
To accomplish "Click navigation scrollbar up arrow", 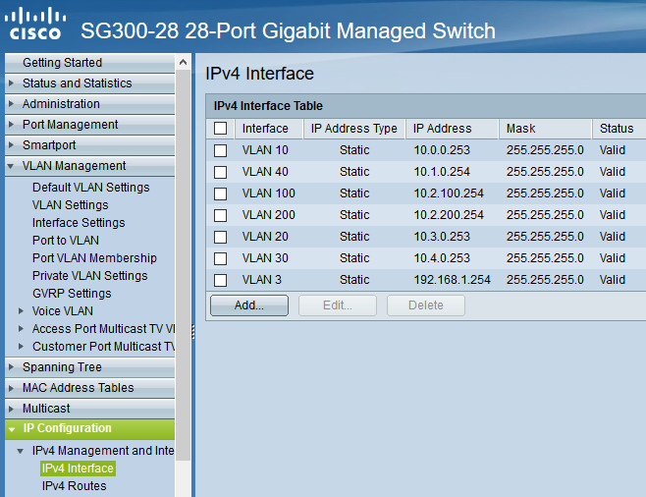I will point(183,63).
